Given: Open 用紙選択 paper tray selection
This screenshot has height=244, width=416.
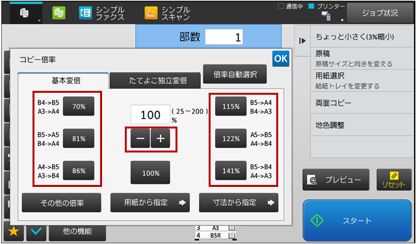Looking at the screenshot, I should pos(362,80).
